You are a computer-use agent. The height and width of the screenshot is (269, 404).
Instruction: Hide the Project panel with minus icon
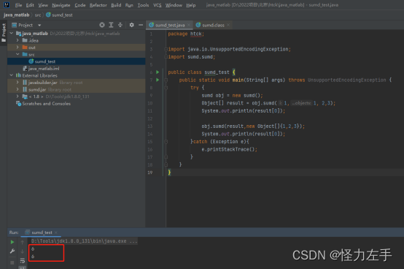(x=141, y=25)
